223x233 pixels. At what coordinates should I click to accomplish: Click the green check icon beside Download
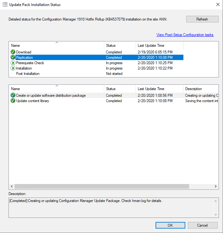click(x=13, y=52)
